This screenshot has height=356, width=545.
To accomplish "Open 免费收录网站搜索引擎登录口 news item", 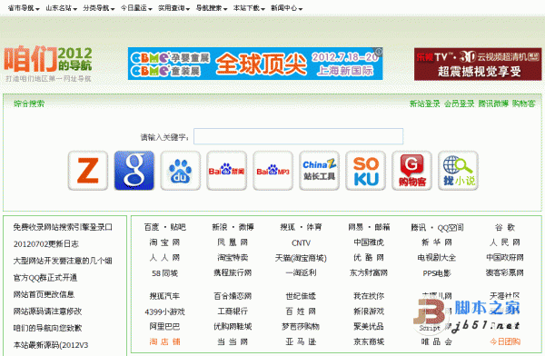I will tap(63, 227).
